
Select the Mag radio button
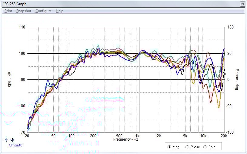pyautogui.click(x=169, y=147)
